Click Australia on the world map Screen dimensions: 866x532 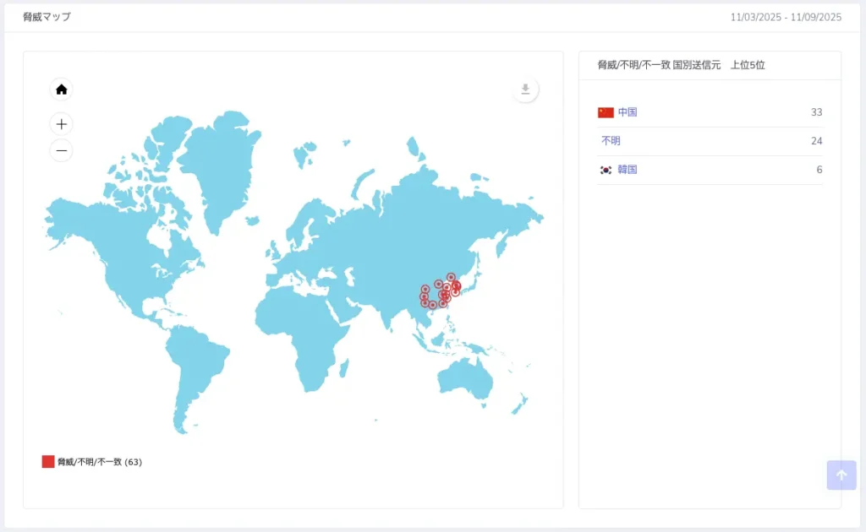[x=463, y=378]
